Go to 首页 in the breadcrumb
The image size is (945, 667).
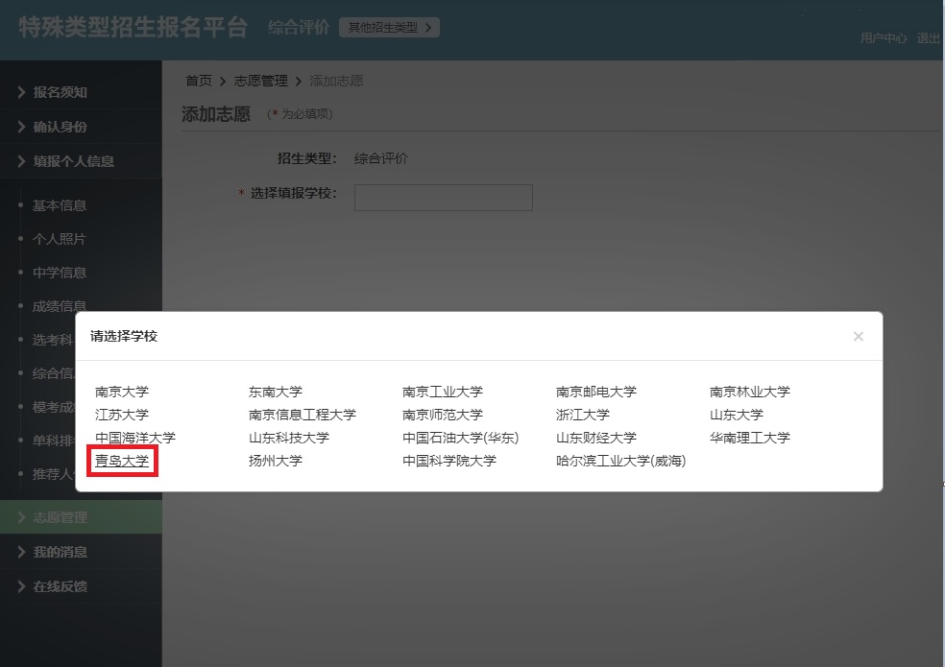click(199, 81)
